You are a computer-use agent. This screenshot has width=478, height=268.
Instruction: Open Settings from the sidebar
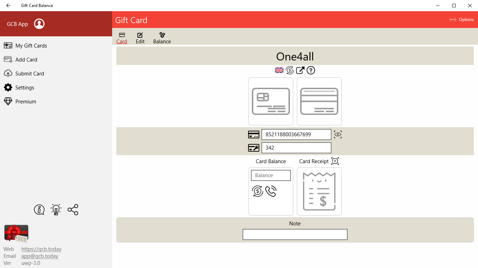coord(25,87)
